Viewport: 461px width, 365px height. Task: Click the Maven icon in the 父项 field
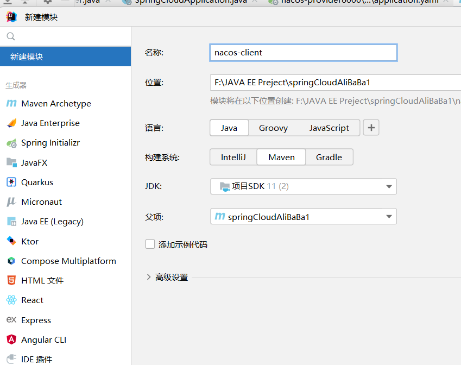pyautogui.click(x=219, y=216)
